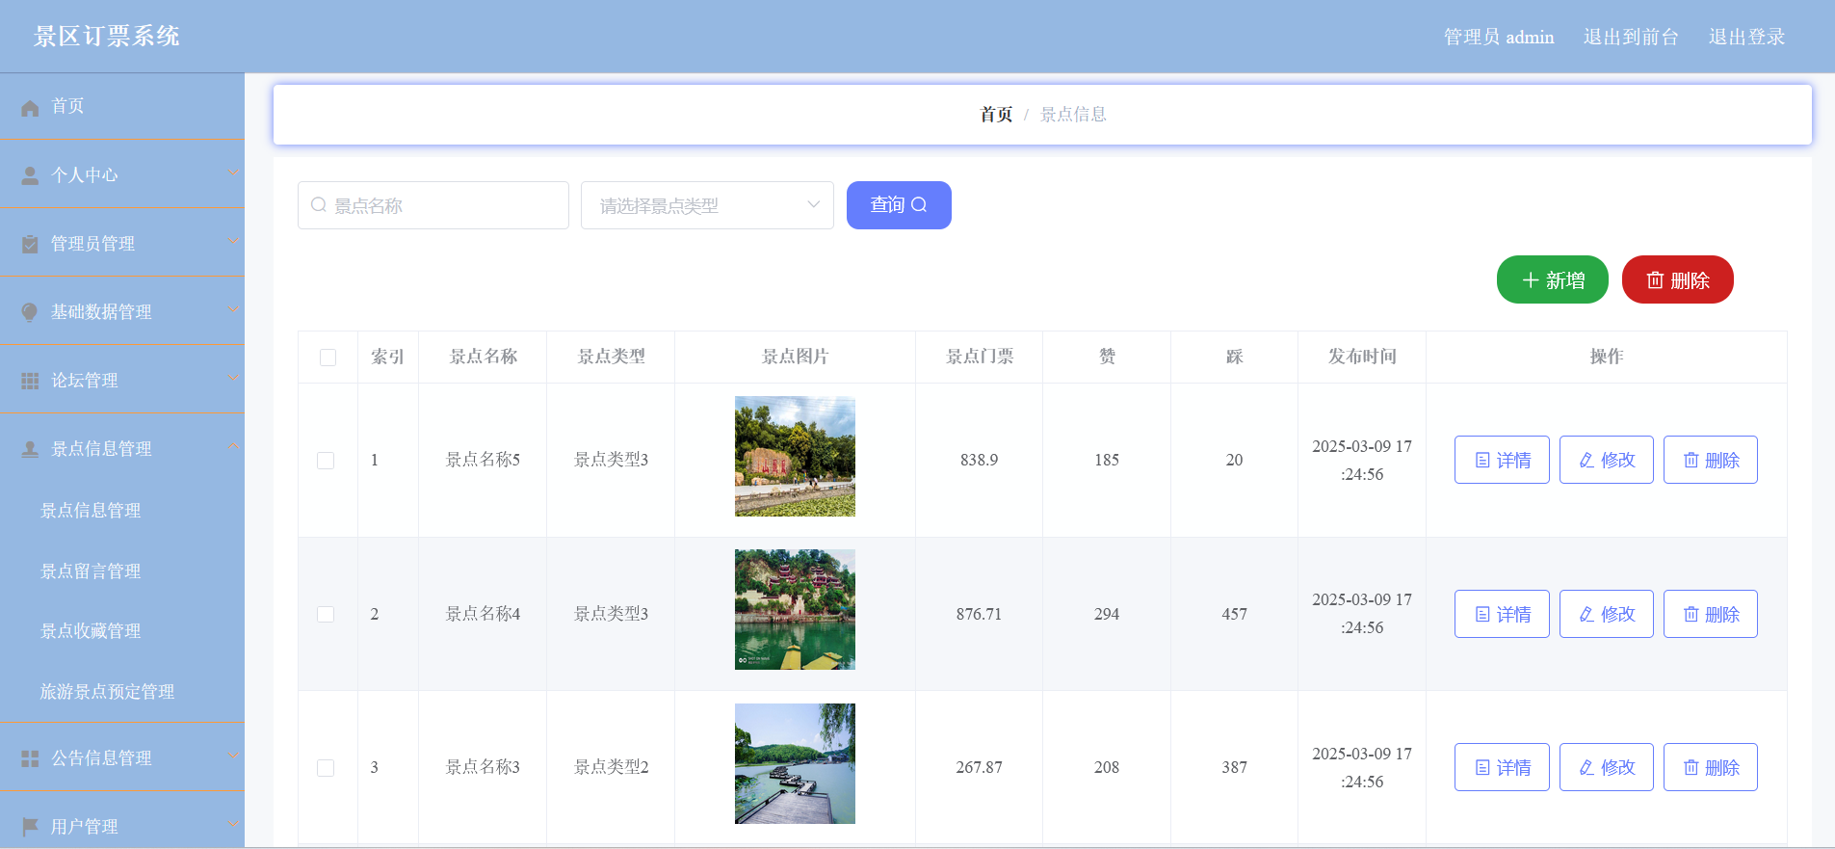Click 景点信息 in the breadcrumb
Image resolution: width=1835 pixels, height=849 pixels.
point(1073,115)
